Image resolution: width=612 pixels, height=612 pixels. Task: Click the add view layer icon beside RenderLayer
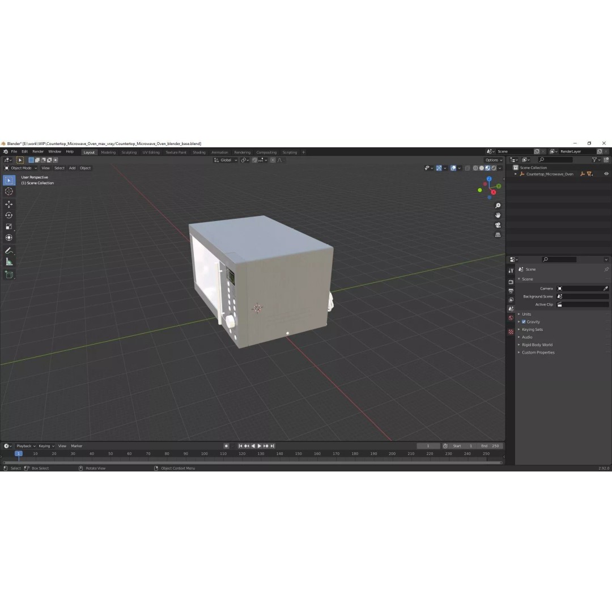click(x=600, y=151)
